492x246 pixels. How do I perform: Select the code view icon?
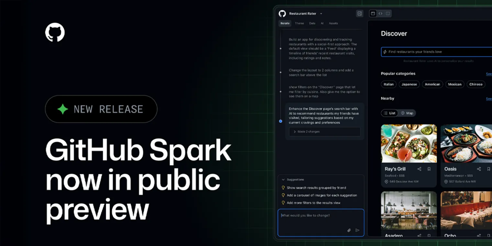coord(381,13)
